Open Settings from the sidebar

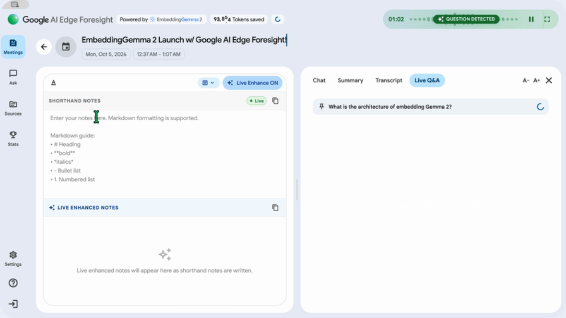pos(13,259)
